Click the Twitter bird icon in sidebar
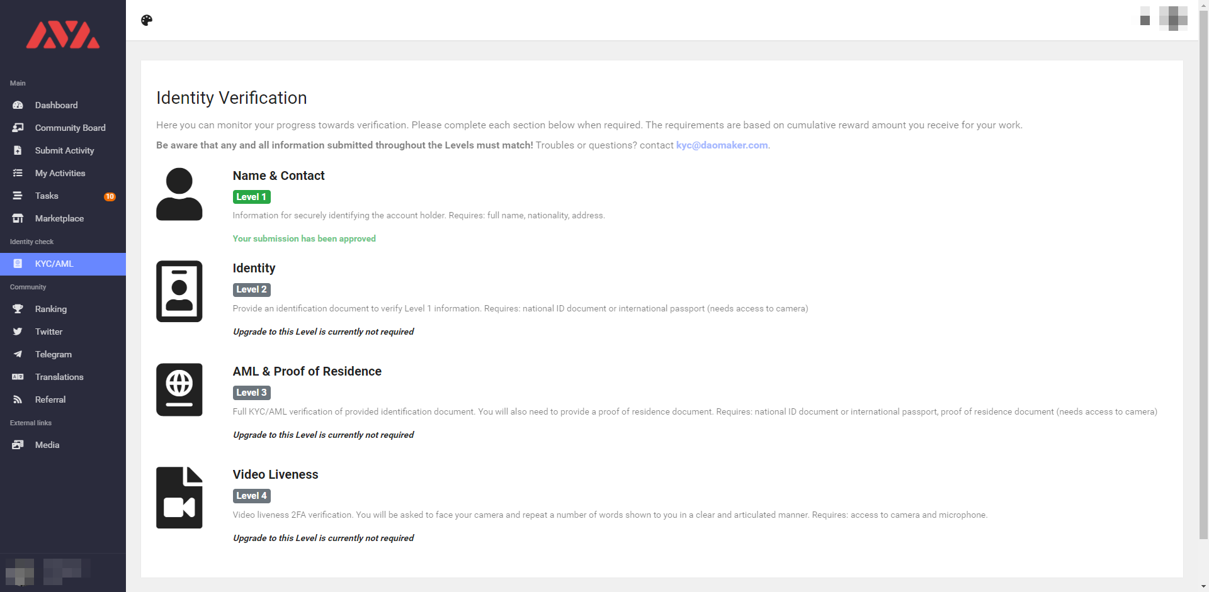This screenshot has height=592, width=1209. point(18,332)
